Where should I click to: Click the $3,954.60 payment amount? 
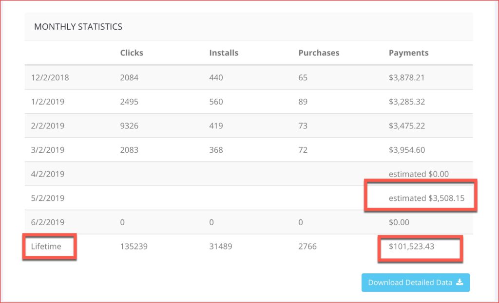(x=407, y=150)
